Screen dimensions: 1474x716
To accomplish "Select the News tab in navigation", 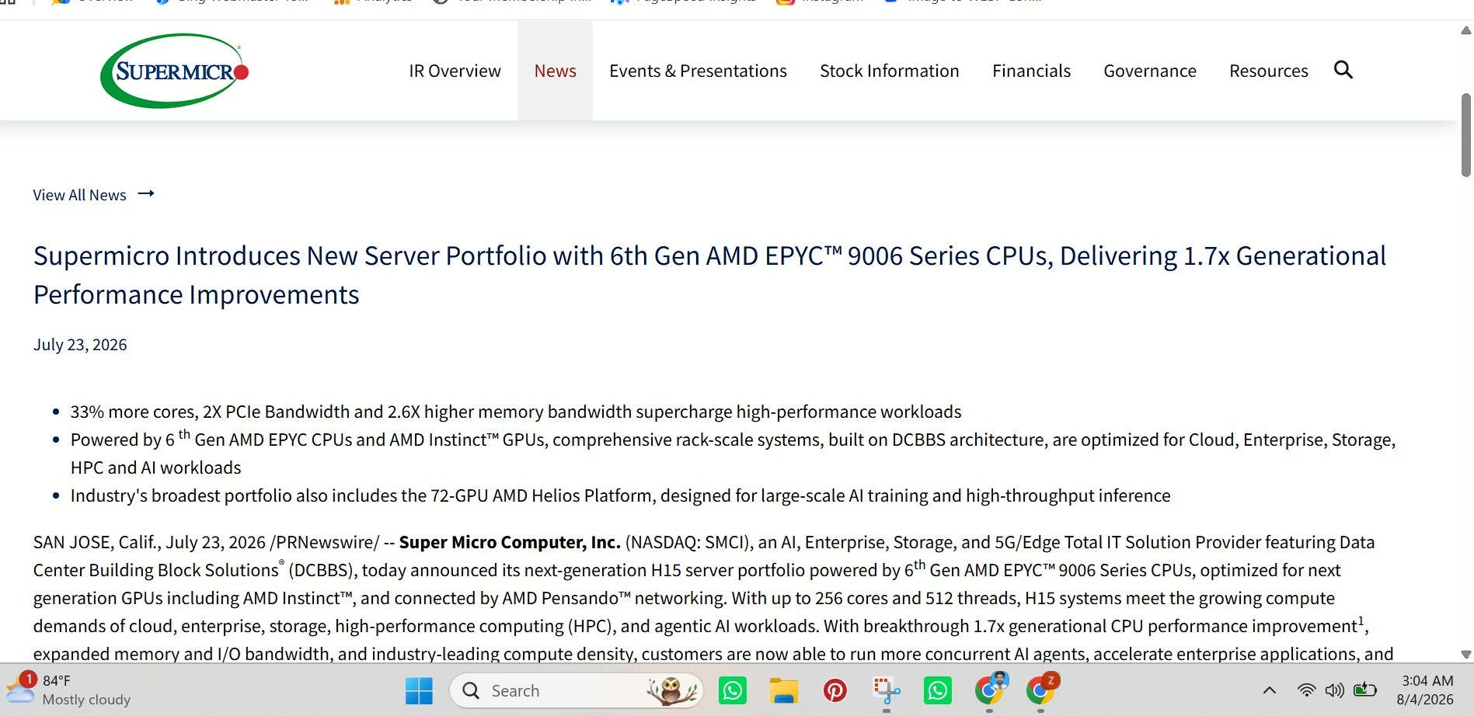I will pos(555,71).
